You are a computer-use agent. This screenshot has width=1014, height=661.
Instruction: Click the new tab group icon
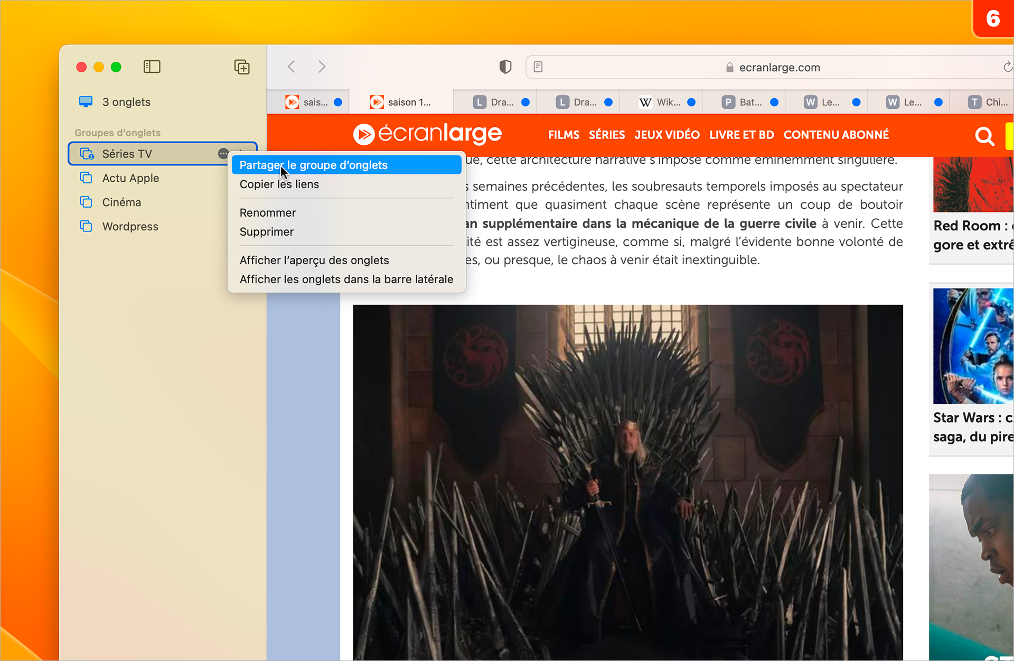(x=241, y=67)
